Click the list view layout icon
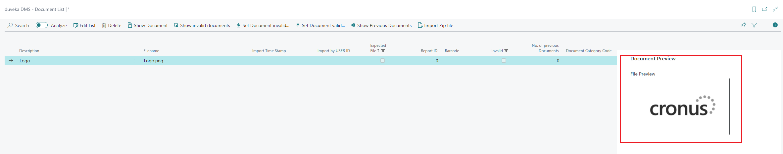Screen dimensions: 783x154 [765, 25]
